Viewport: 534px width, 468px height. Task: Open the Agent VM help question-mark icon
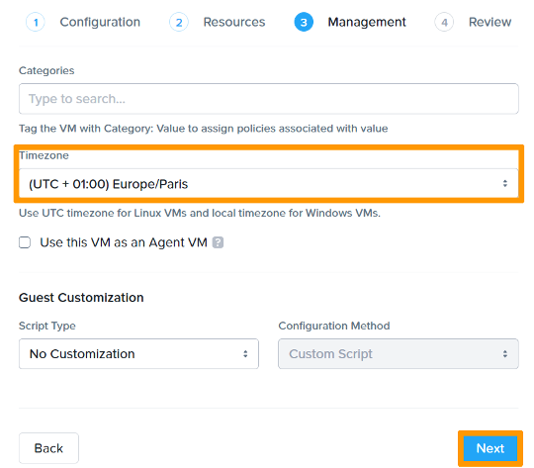point(218,242)
